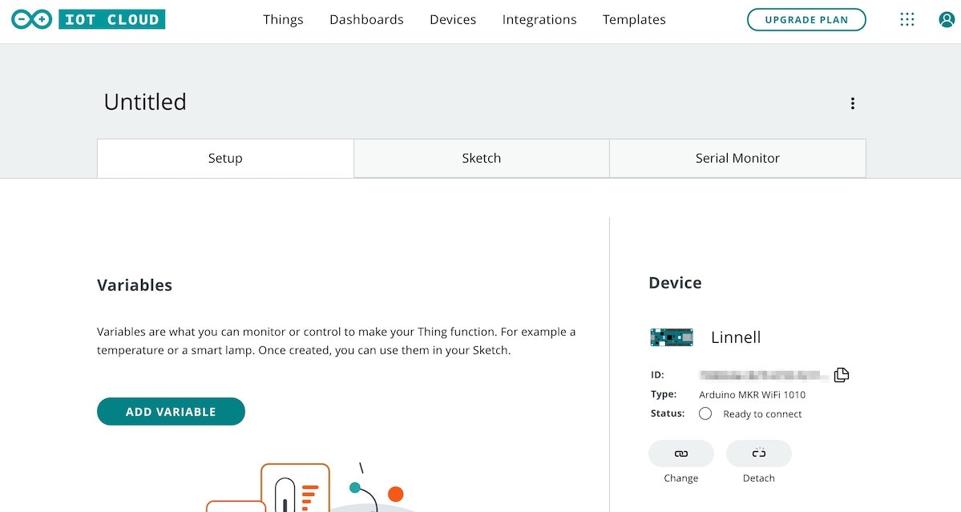
Task: Click the IoT Cloud logo text
Action: 111,19
